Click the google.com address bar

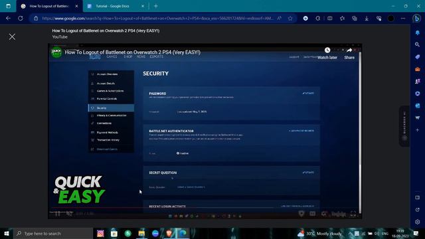tap(157, 19)
